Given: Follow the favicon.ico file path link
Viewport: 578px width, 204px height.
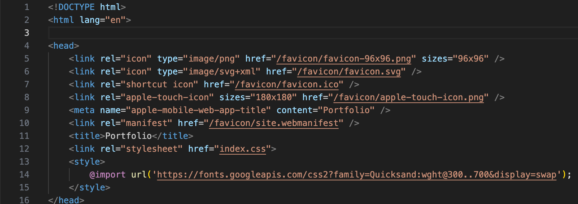Looking at the screenshot, I should 286,84.
